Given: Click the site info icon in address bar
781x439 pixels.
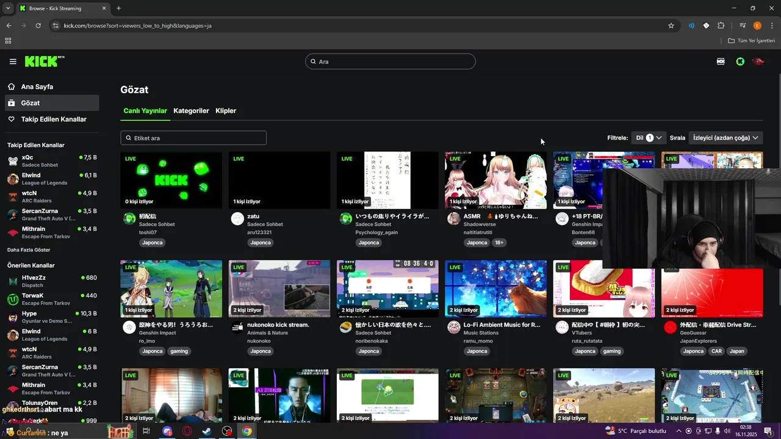Looking at the screenshot, I should coord(56,26).
